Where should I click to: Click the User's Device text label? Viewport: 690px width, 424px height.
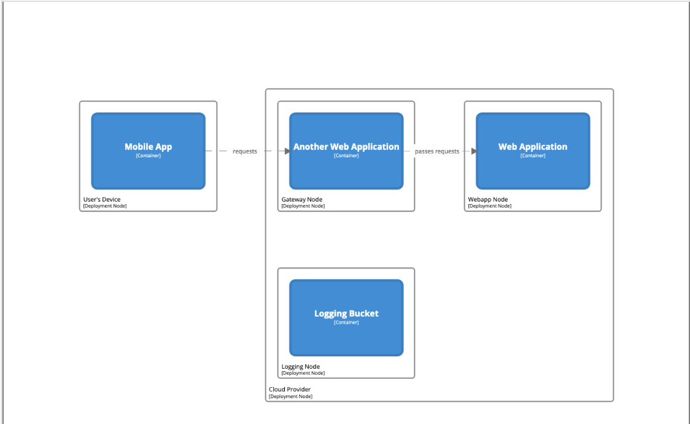coord(101,199)
